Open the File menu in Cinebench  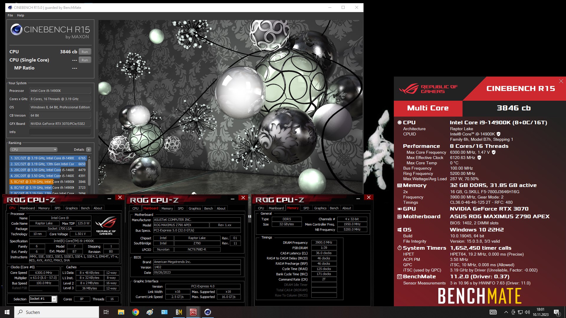point(10,15)
